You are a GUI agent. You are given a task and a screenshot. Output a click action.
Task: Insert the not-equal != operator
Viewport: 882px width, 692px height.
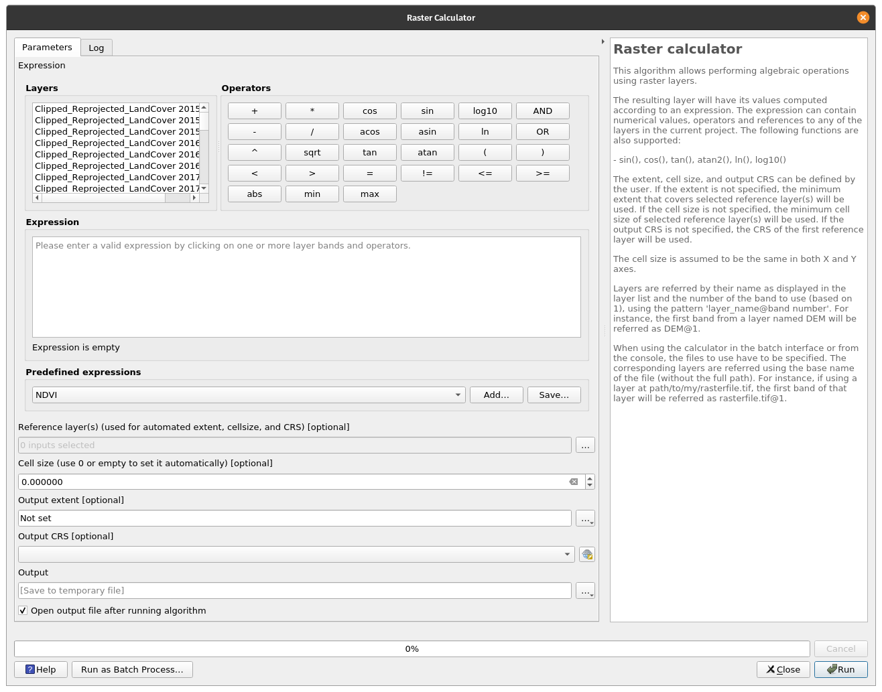(428, 174)
